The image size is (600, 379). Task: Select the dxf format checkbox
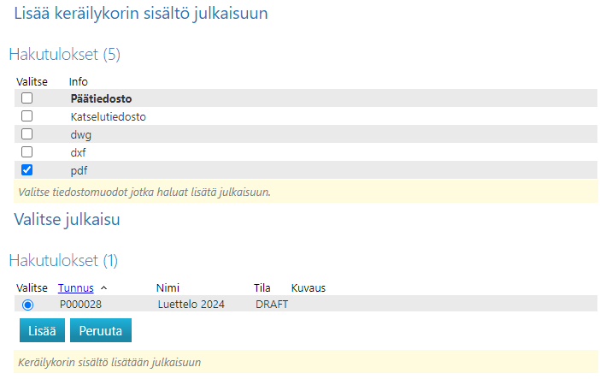tap(26, 152)
